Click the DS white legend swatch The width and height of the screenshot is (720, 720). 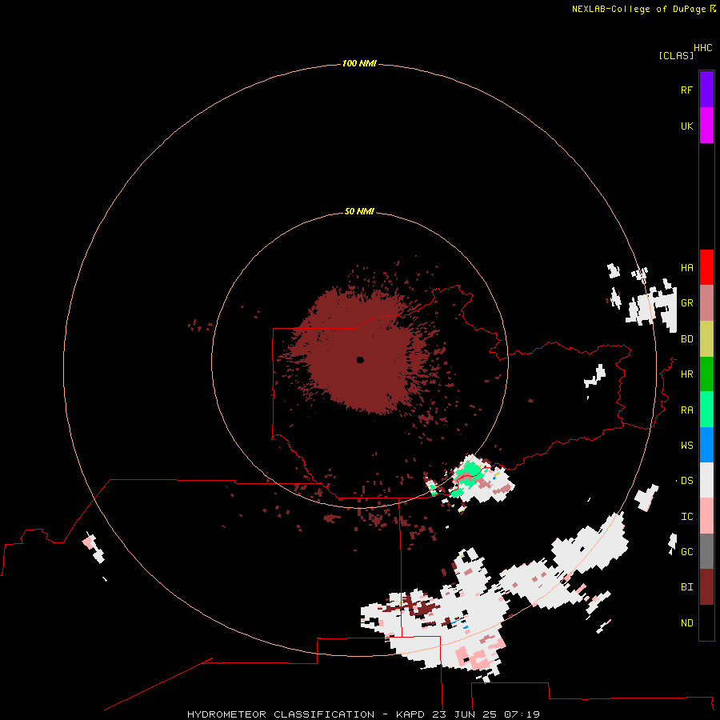pos(706,480)
